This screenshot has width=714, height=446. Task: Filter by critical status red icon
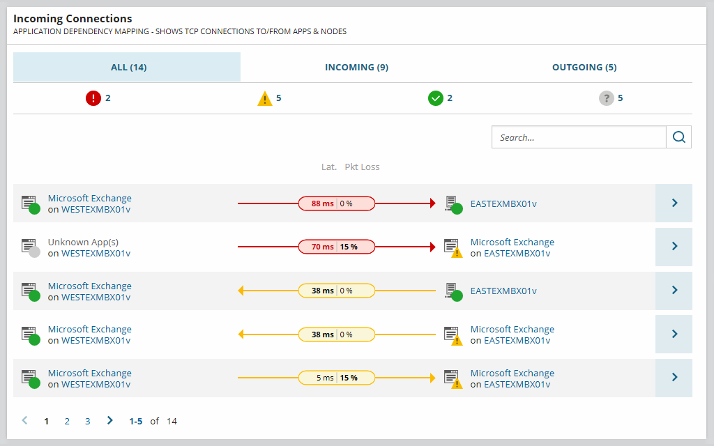(x=93, y=98)
